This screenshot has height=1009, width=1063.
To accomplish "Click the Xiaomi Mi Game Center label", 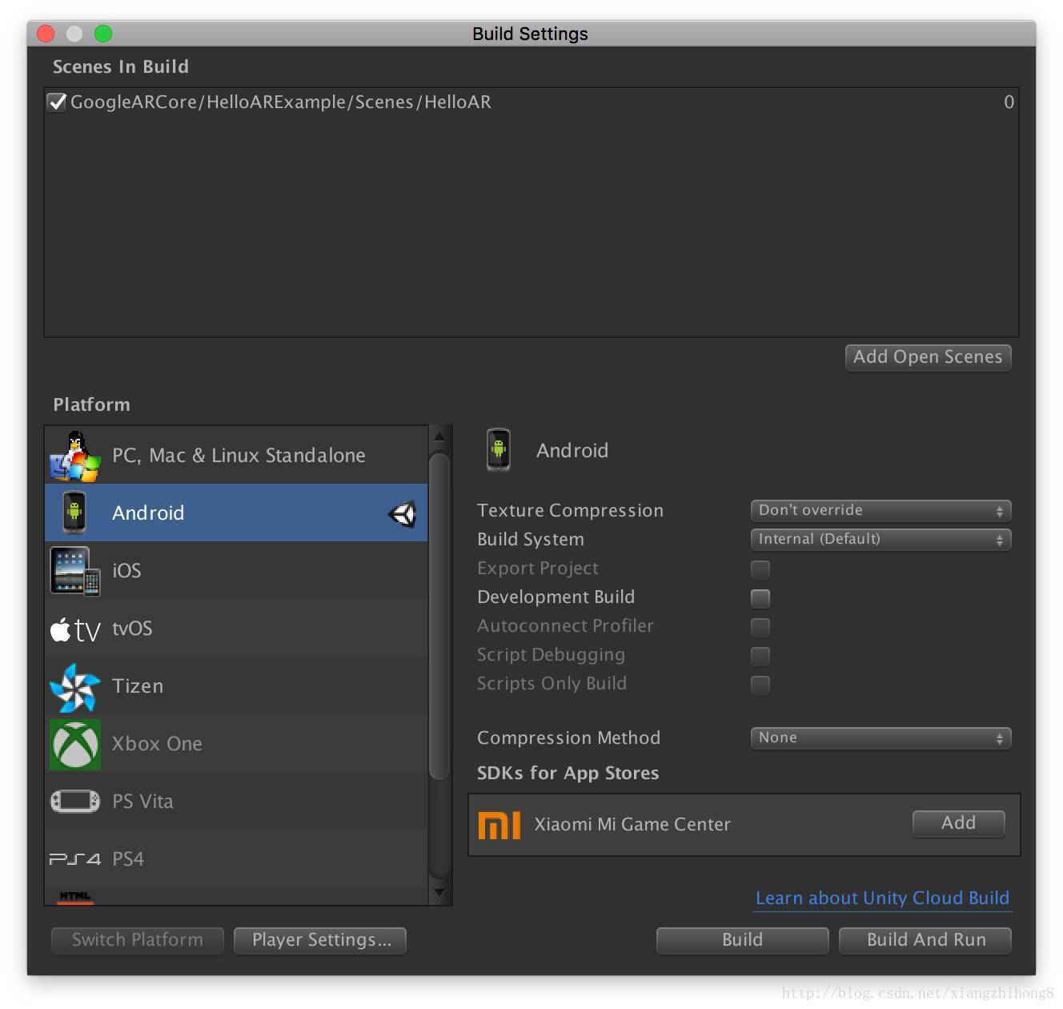I will (632, 825).
